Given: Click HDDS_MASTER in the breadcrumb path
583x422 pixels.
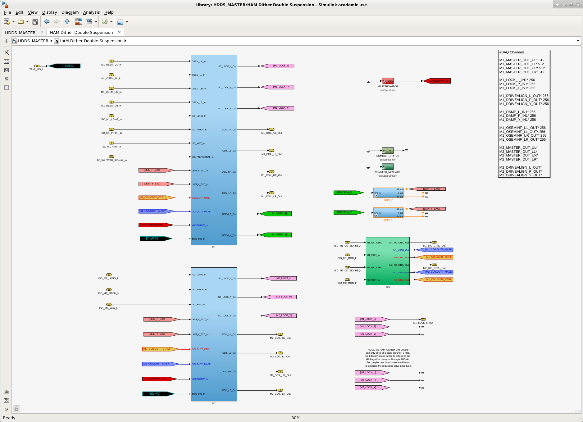Looking at the screenshot, I should pos(33,41).
